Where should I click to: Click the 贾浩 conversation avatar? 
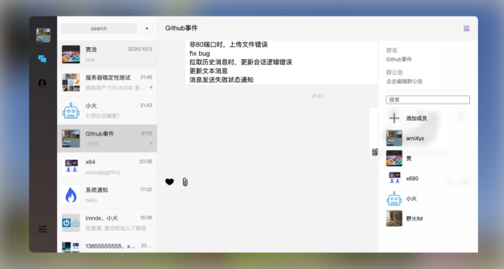70,54
